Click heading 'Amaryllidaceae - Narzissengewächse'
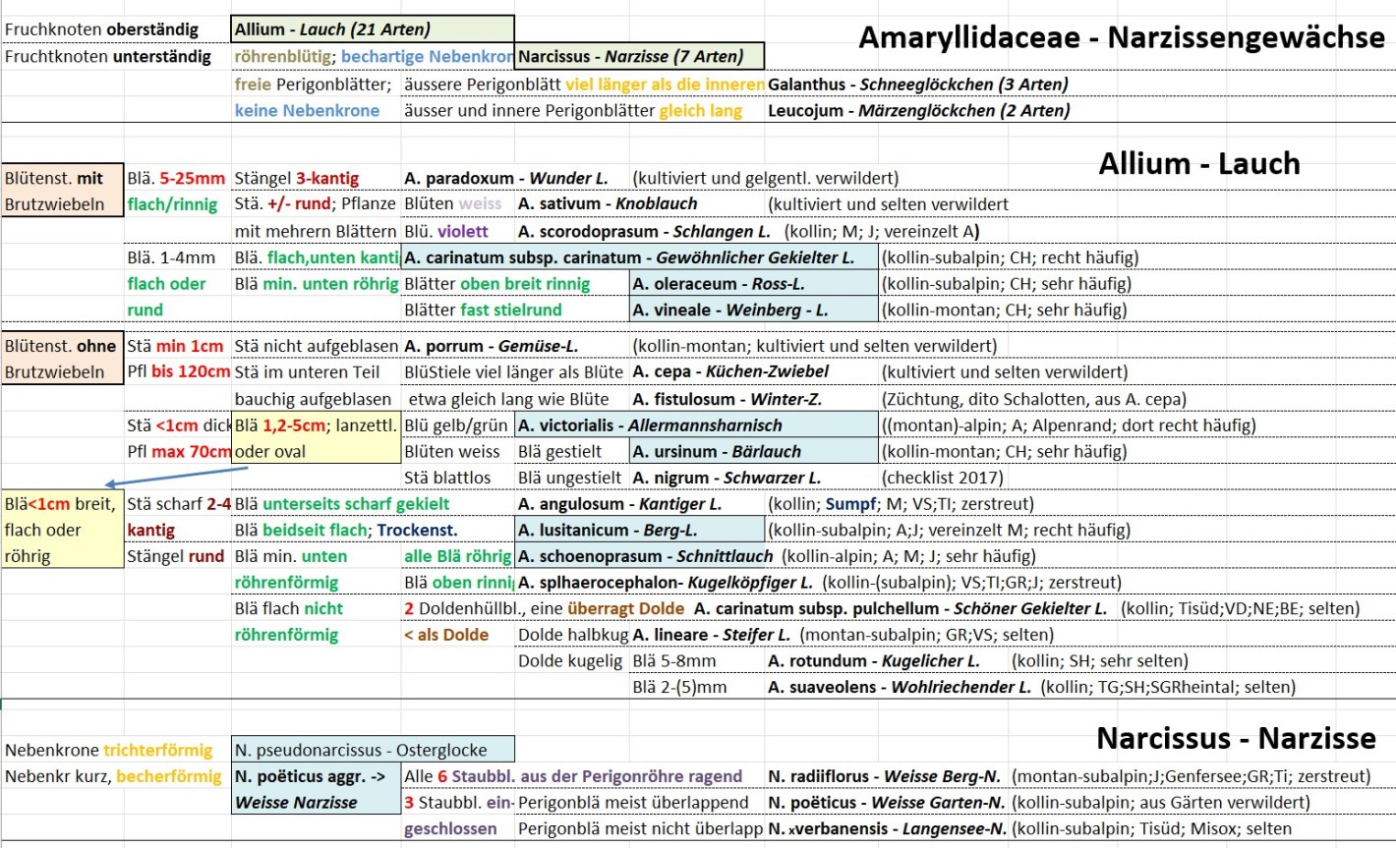The width and height of the screenshot is (1396, 848). pyautogui.click(x=1122, y=37)
